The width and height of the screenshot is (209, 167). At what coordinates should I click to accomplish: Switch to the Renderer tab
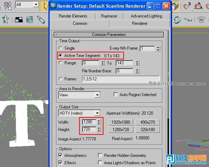click(140, 23)
